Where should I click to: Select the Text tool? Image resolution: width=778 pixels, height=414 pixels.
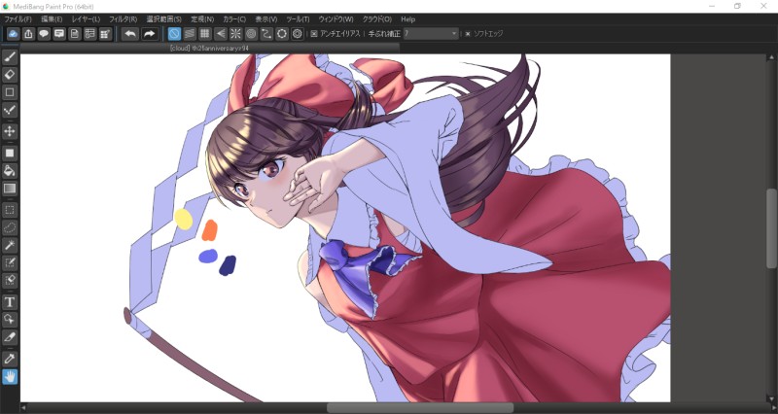[x=10, y=302]
